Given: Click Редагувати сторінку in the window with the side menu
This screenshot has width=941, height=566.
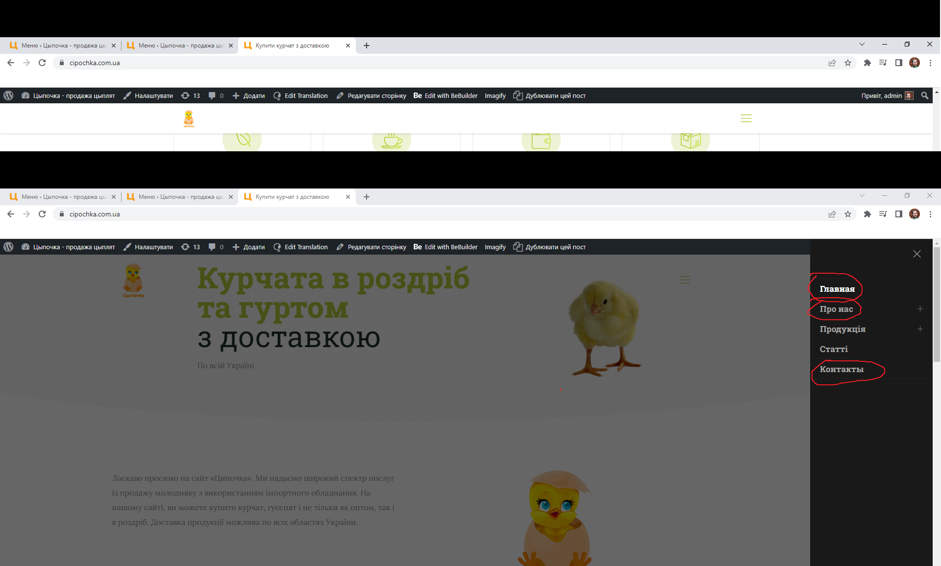Looking at the screenshot, I should [371, 247].
